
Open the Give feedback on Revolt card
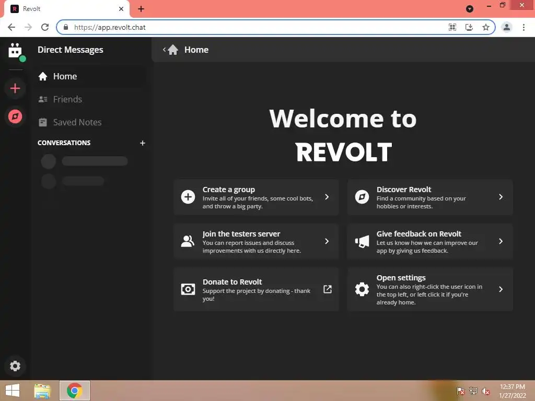430,241
